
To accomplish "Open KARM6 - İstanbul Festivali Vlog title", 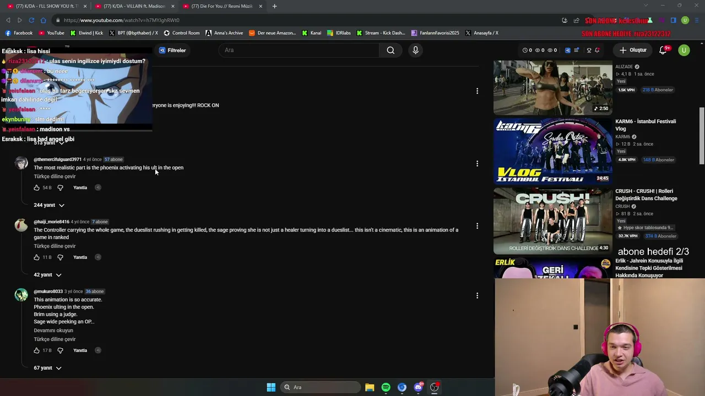I will 646,125.
